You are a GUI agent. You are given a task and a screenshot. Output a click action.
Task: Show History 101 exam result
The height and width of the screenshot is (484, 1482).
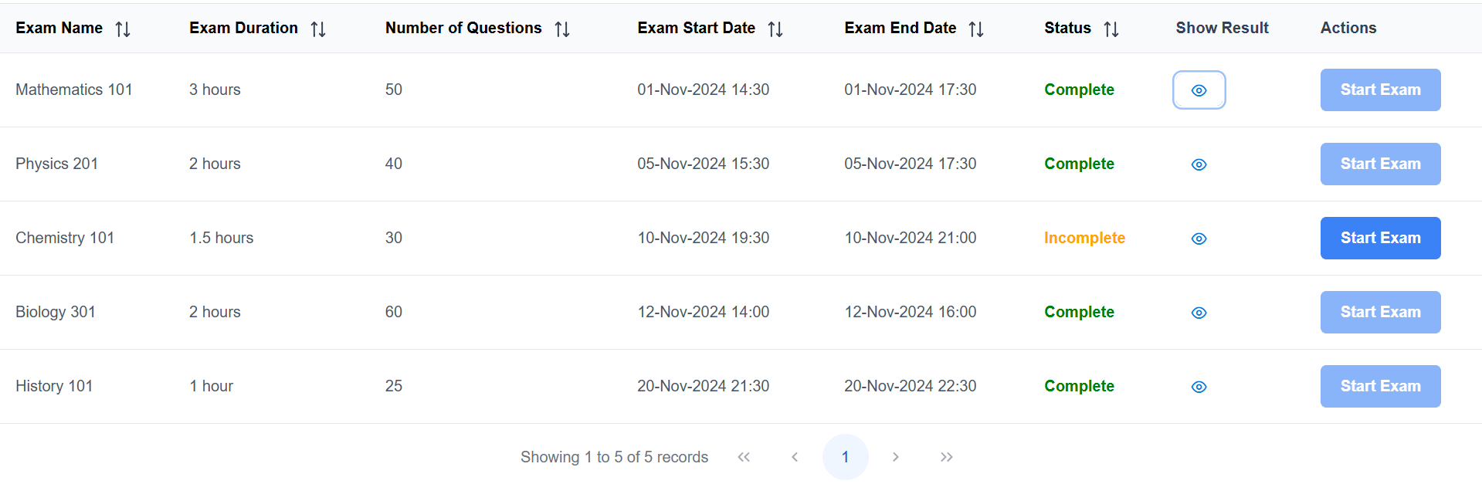(1199, 387)
